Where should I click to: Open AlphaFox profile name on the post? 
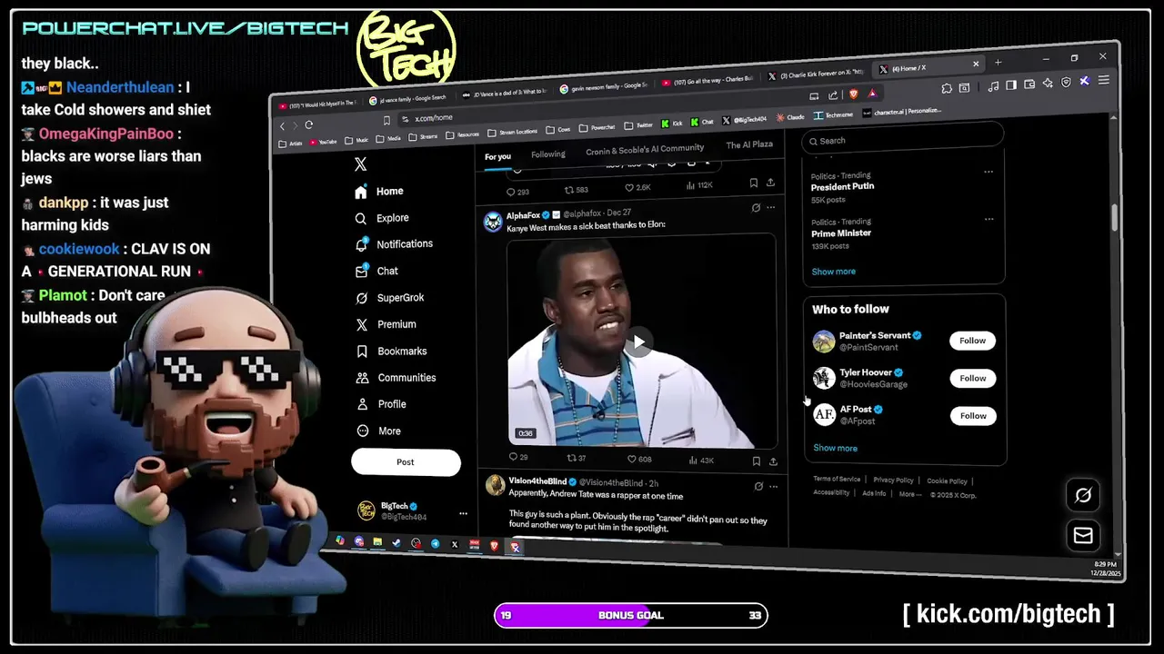[x=523, y=215]
